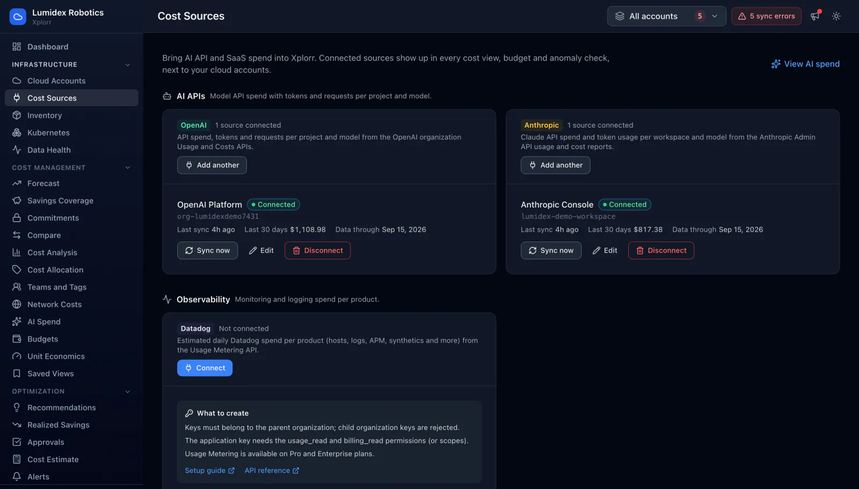Click the Cloud Accounts cloud icon
Screen dimensions: 859x489
17,81
